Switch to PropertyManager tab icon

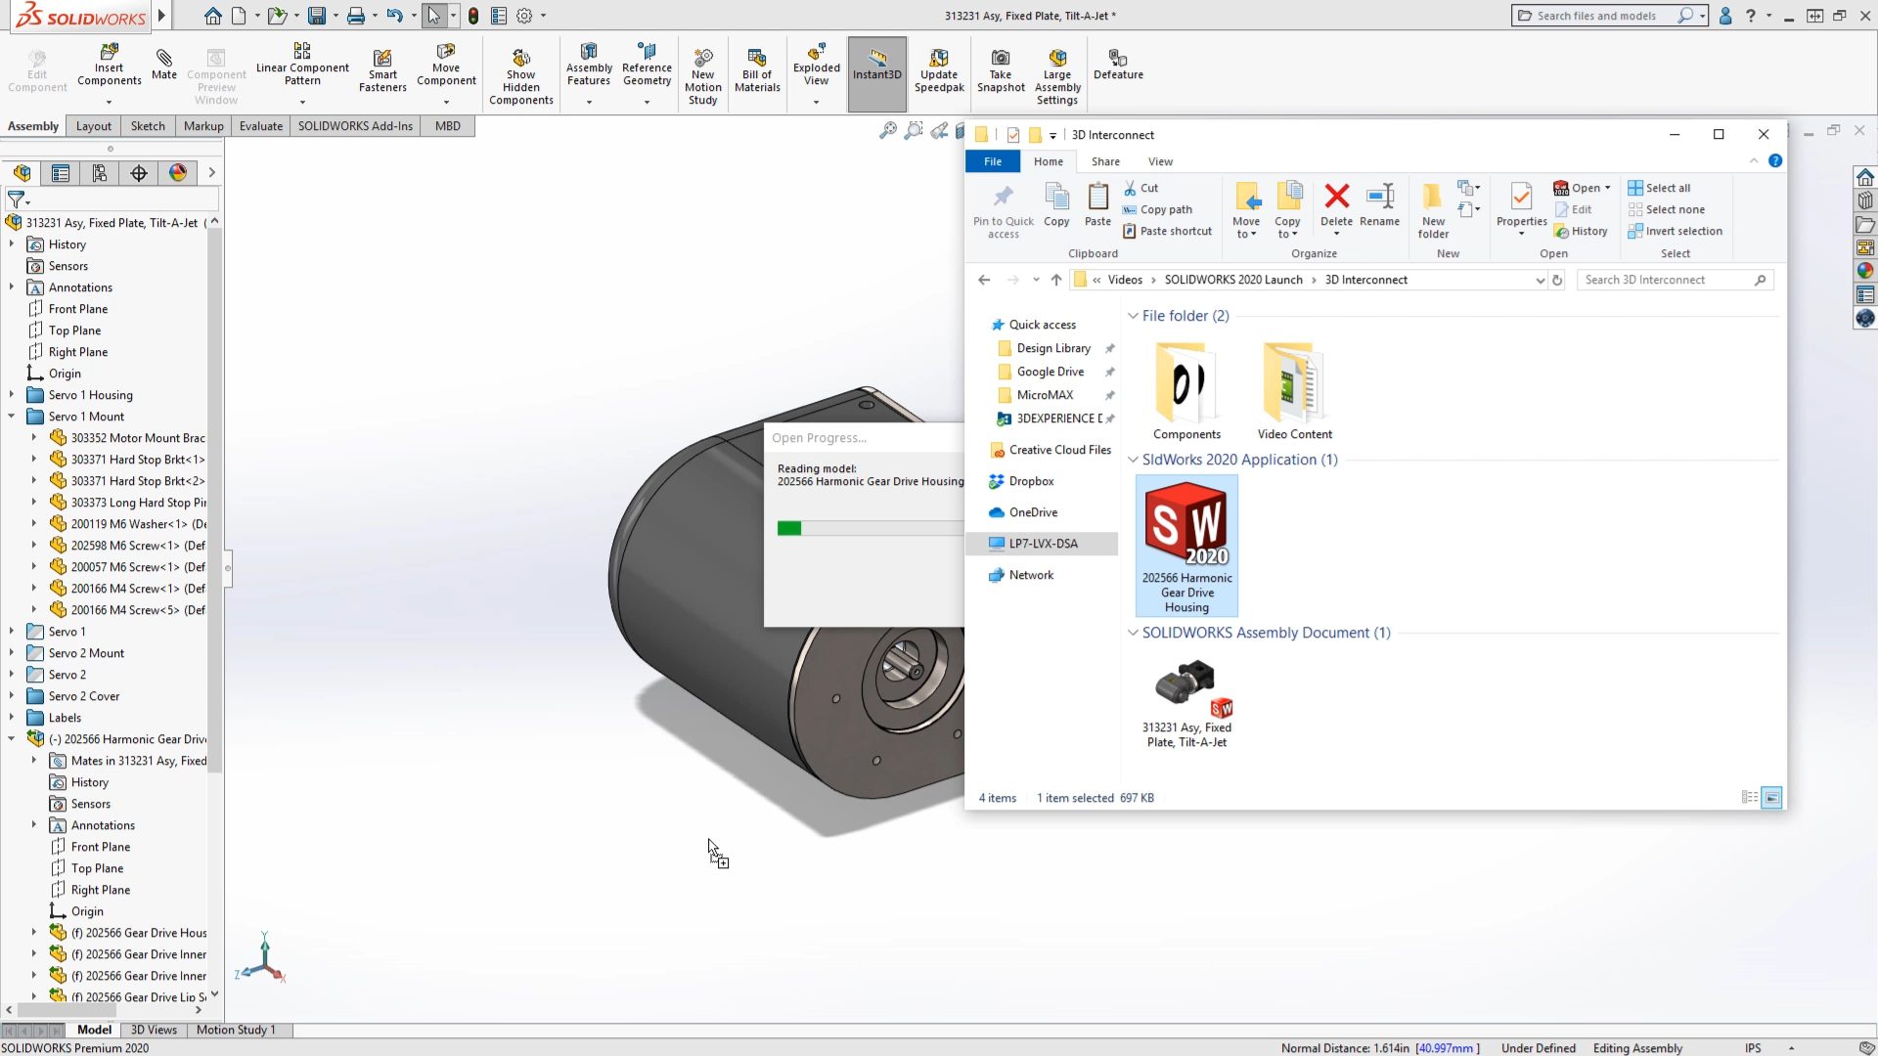coord(61,173)
